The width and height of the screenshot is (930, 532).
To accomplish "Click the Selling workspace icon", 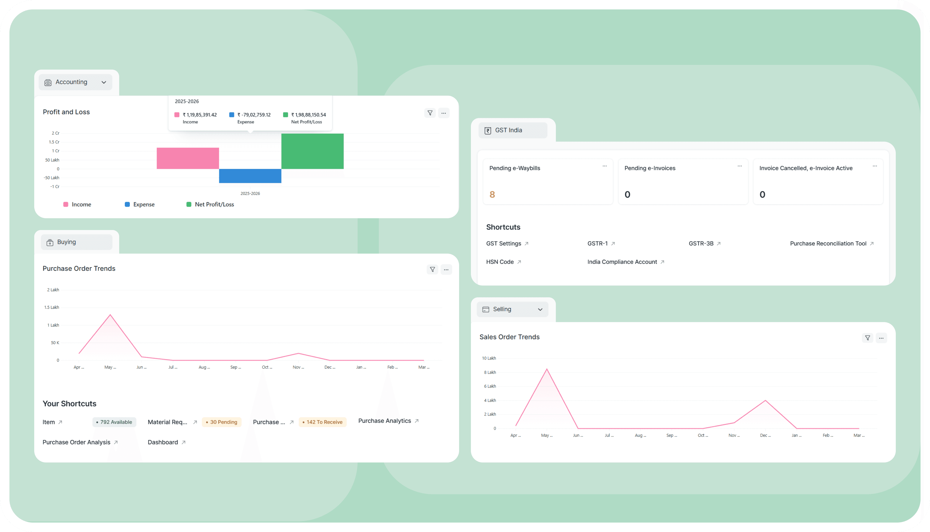I will click(485, 309).
